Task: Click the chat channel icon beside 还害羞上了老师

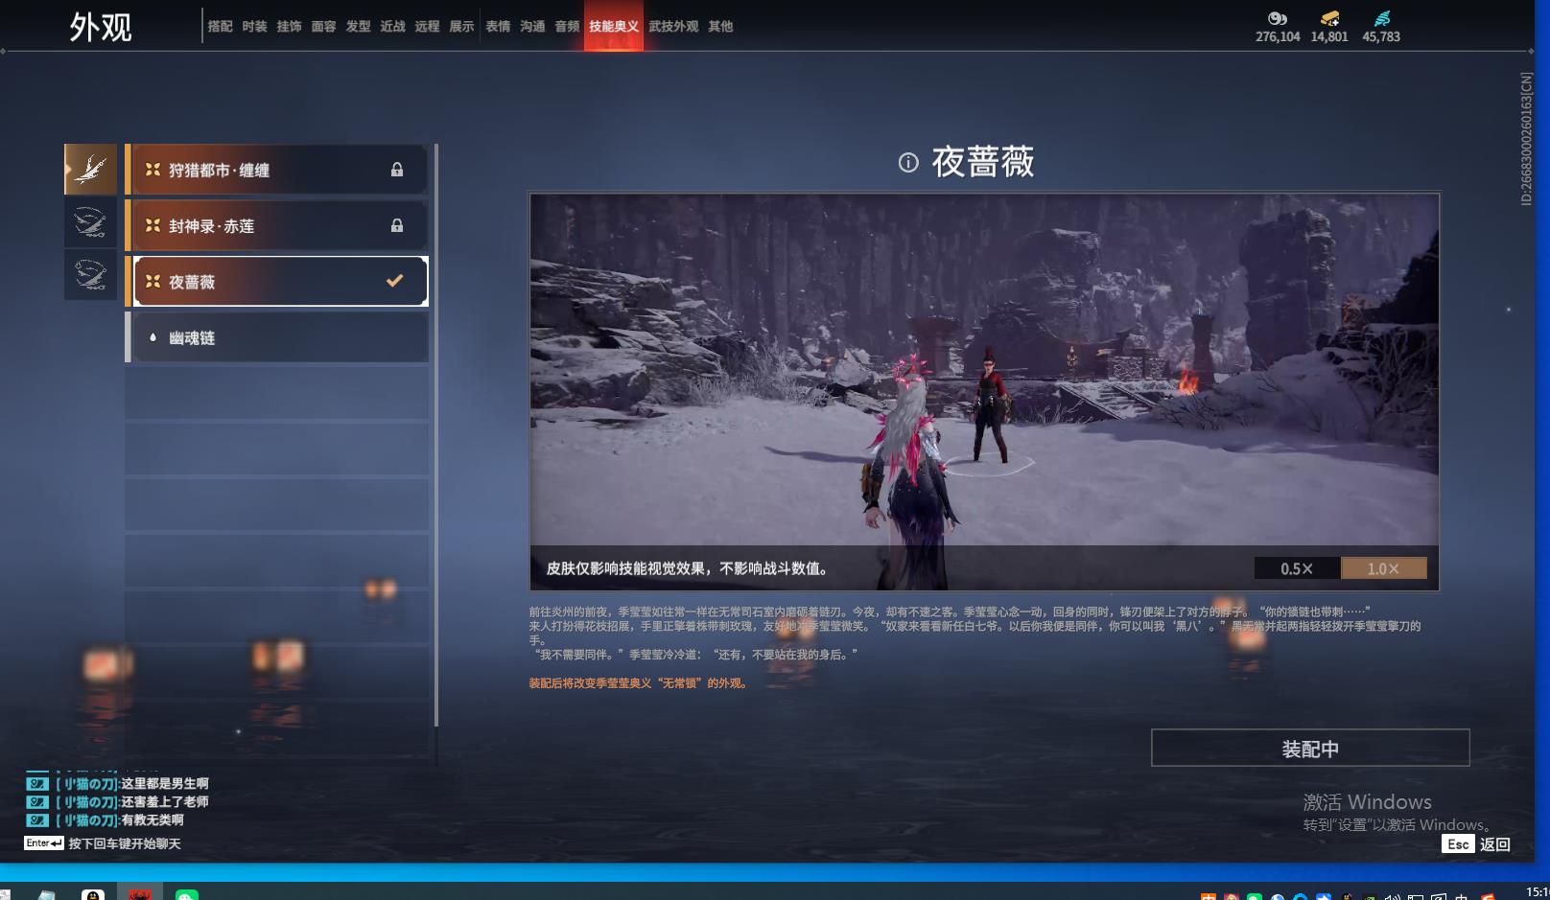Action: coord(36,802)
